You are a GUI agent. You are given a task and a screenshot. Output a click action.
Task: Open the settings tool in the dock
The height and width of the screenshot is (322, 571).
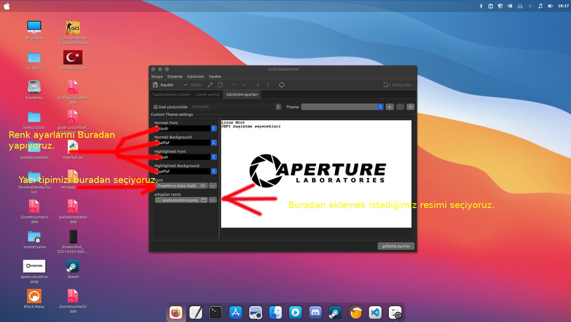[x=395, y=312]
